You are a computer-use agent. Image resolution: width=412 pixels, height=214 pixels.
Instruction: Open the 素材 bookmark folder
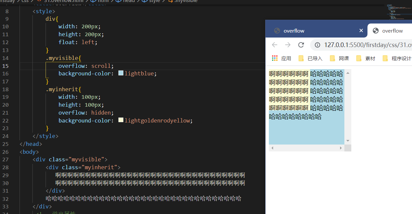[x=365, y=58]
